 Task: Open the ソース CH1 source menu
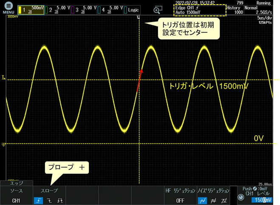tap(17, 196)
